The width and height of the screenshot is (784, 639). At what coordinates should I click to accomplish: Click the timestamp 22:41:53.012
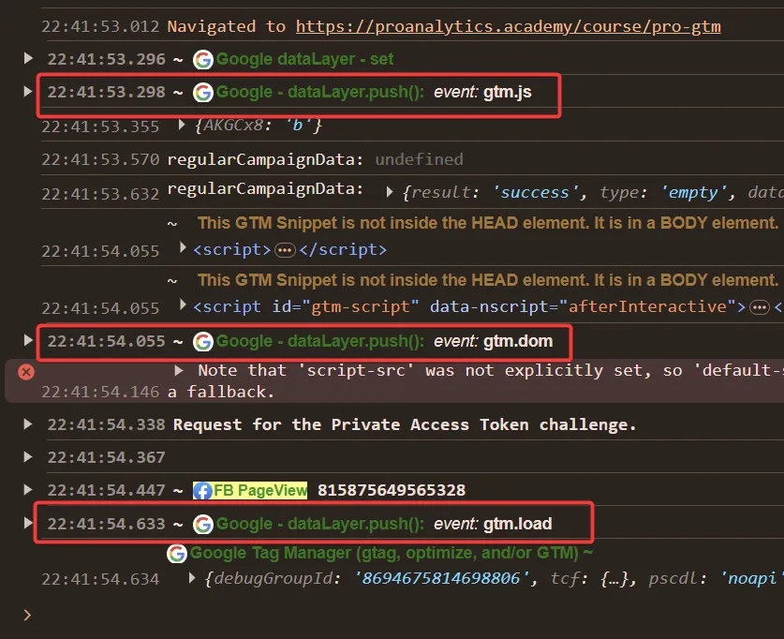coord(100,26)
